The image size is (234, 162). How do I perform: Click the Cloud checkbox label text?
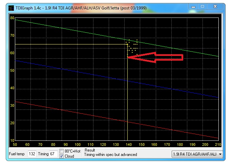(x=69, y=156)
